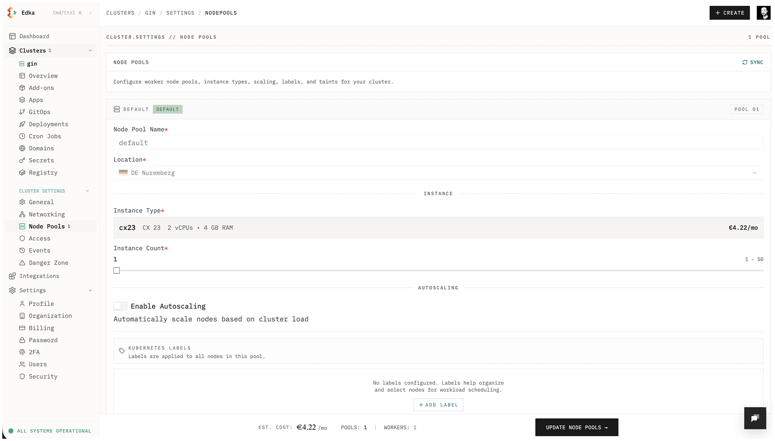This screenshot has height=441, width=775.
Task: Collapse the CLUSTER SETTINGS group
Action: pos(87,191)
